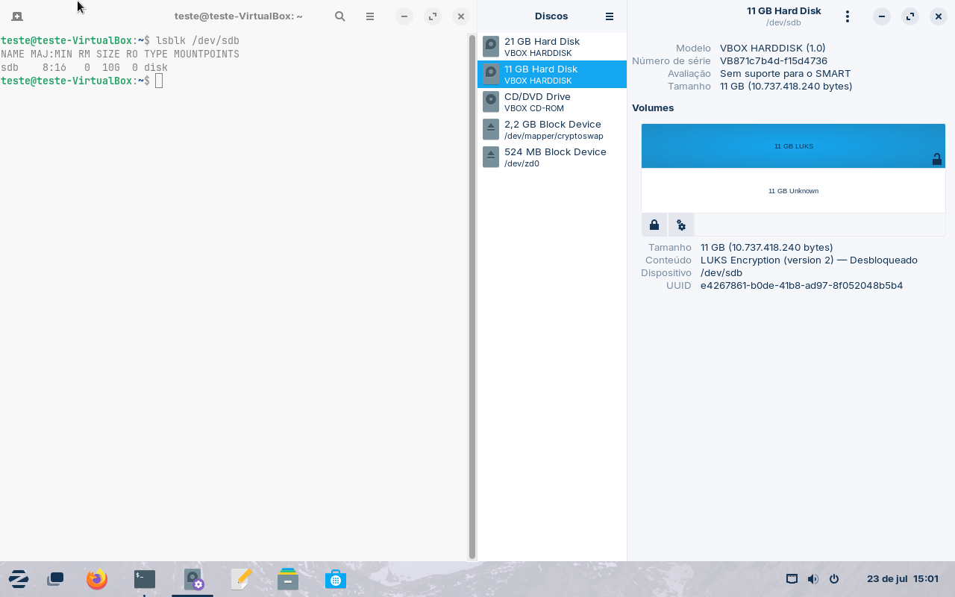Open the volume options gears icon
Viewport: 955px width, 597px height.
point(681,225)
